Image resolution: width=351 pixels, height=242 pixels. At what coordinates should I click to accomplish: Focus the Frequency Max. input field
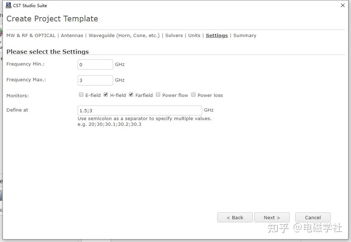95,80
